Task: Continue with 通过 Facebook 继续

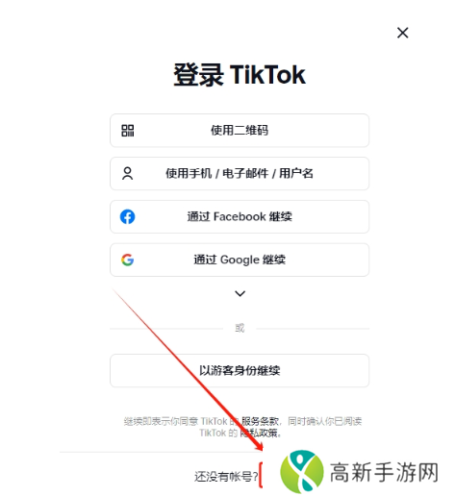Action: (x=240, y=216)
